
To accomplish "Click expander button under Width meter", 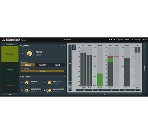I will pyautogui.click(x=98, y=90).
